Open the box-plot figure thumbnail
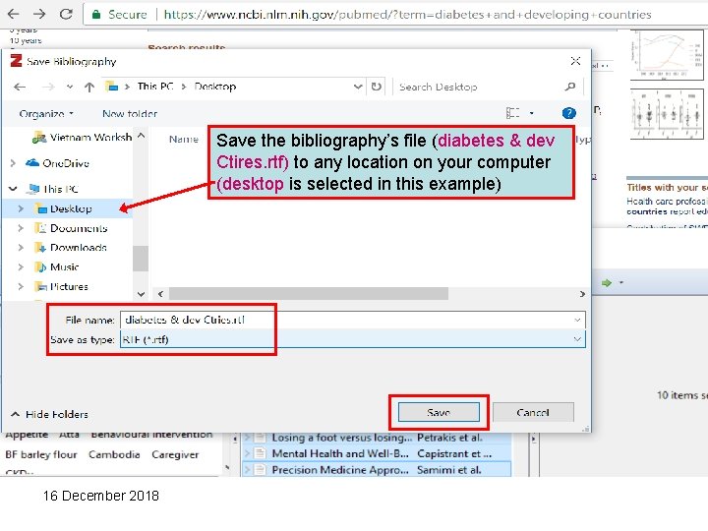 point(667,114)
